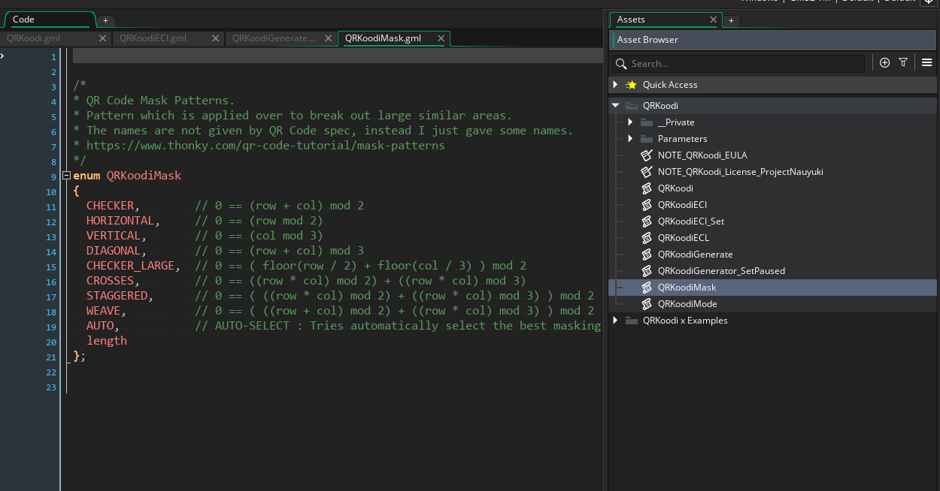Click line number 9 in gutter
The height and width of the screenshot is (491, 940).
tap(53, 177)
